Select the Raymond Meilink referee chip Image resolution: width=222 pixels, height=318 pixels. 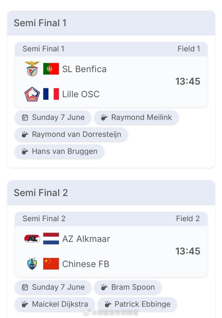click(x=136, y=118)
